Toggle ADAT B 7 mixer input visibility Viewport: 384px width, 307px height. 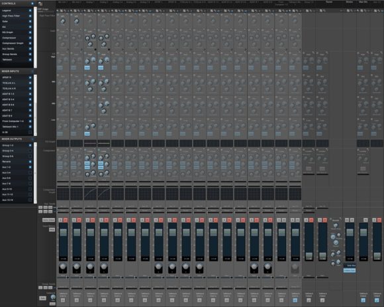pos(30,110)
